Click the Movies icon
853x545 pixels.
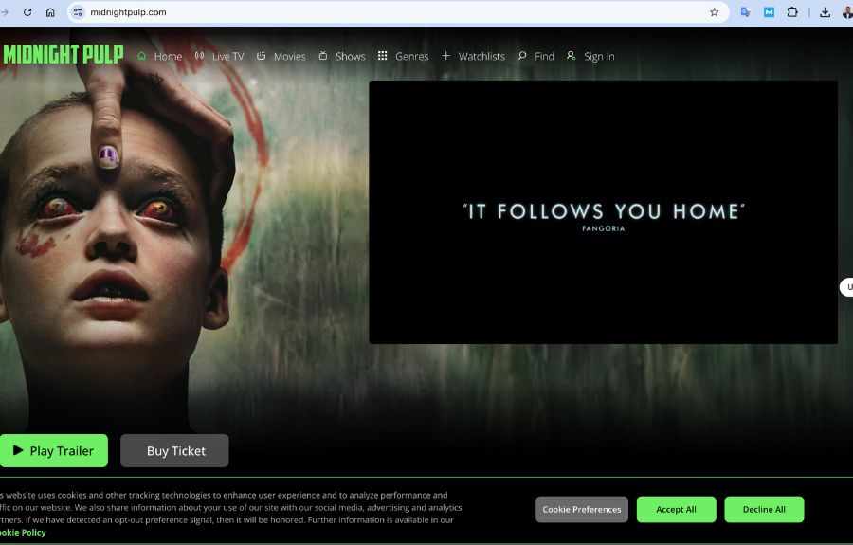tap(262, 56)
